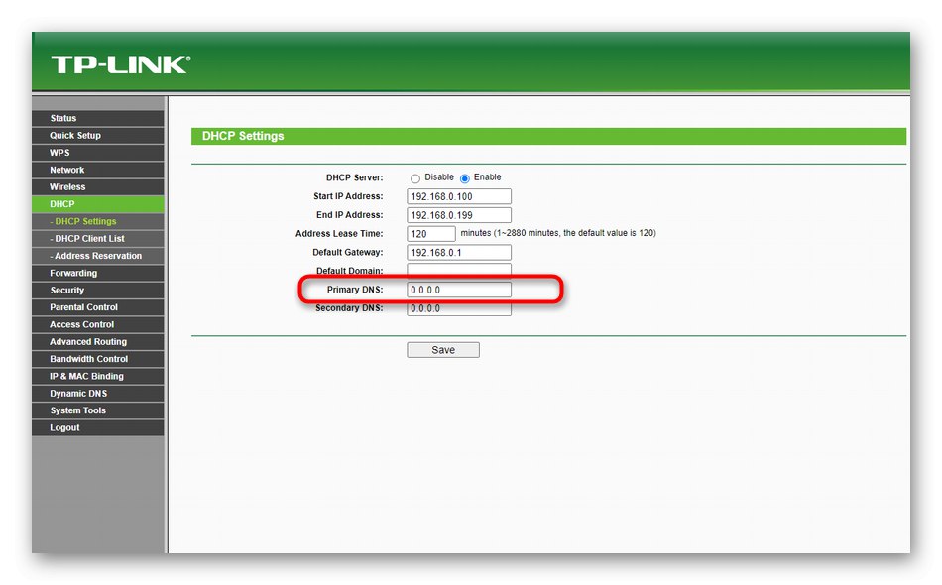Click the Address Lease Time field

(431, 234)
